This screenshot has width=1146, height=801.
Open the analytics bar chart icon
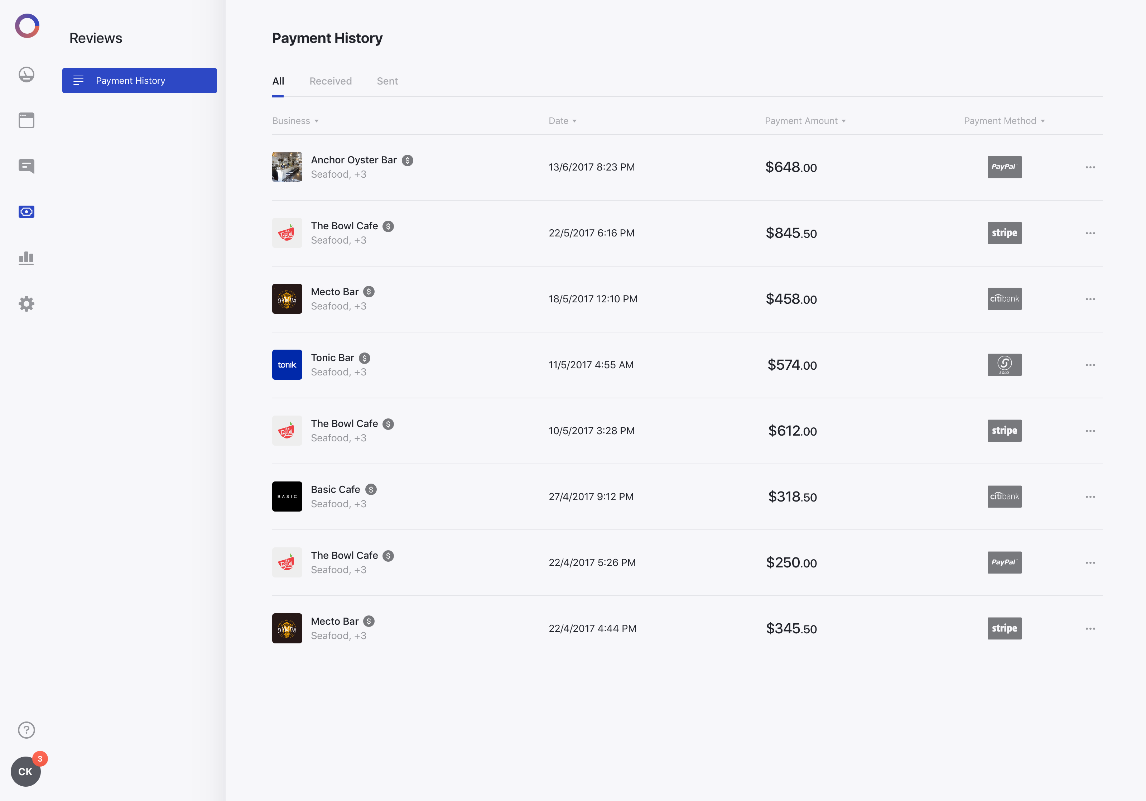point(26,258)
